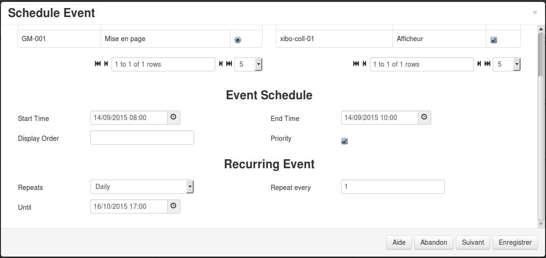The width and height of the screenshot is (546, 258).
Task: Go to first page in layout table
Action: (x=98, y=64)
